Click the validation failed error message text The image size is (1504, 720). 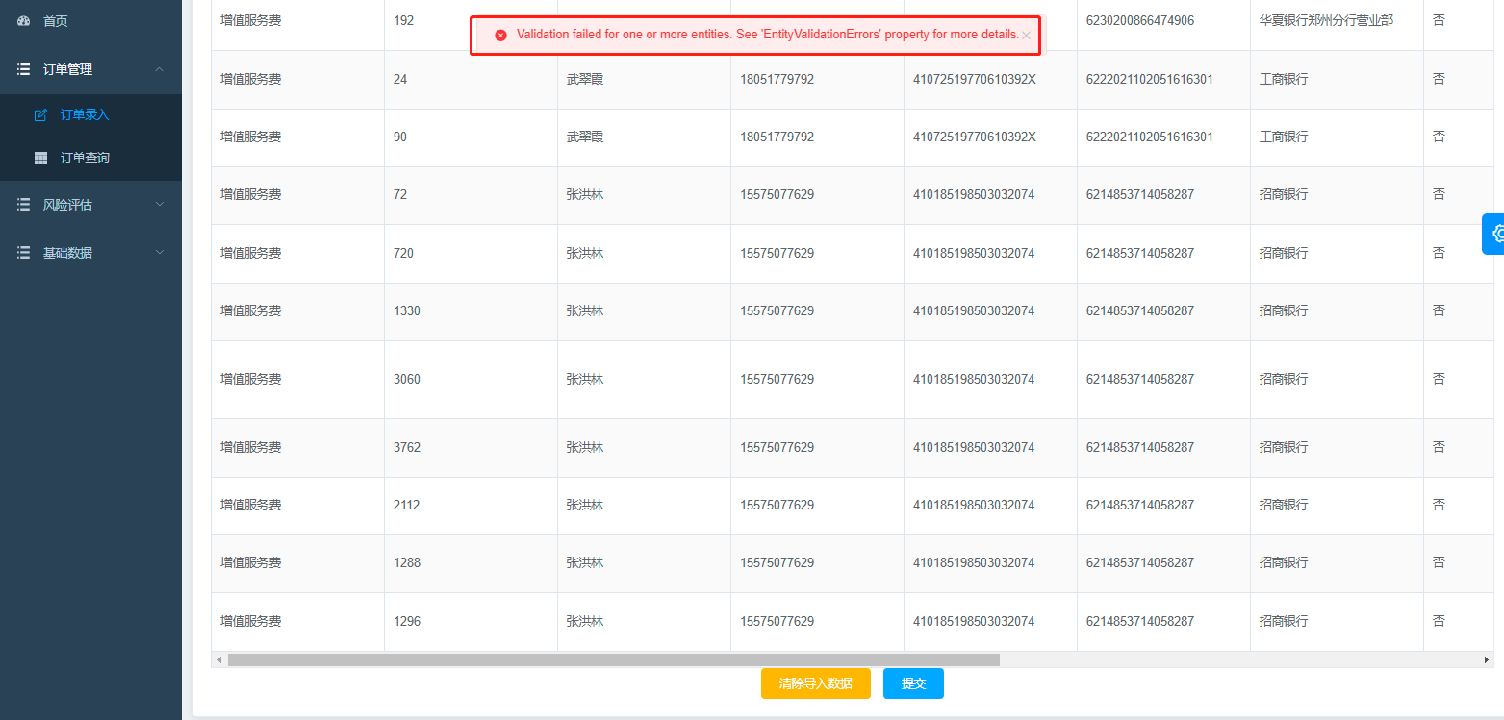pos(768,35)
